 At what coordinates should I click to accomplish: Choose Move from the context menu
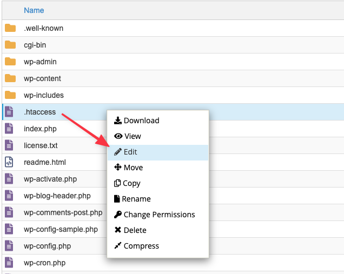[x=158, y=168]
